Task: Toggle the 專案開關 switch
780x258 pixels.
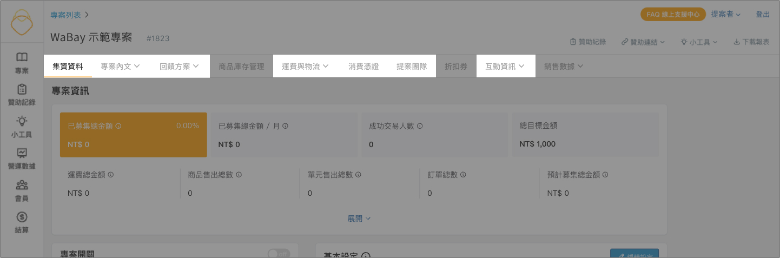Action: click(279, 254)
